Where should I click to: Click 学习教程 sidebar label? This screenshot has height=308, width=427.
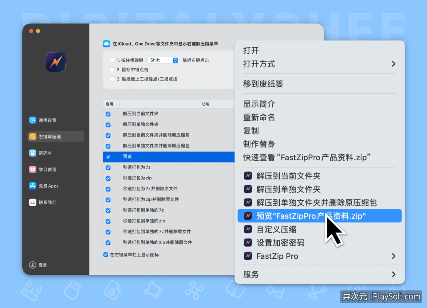tap(47, 169)
